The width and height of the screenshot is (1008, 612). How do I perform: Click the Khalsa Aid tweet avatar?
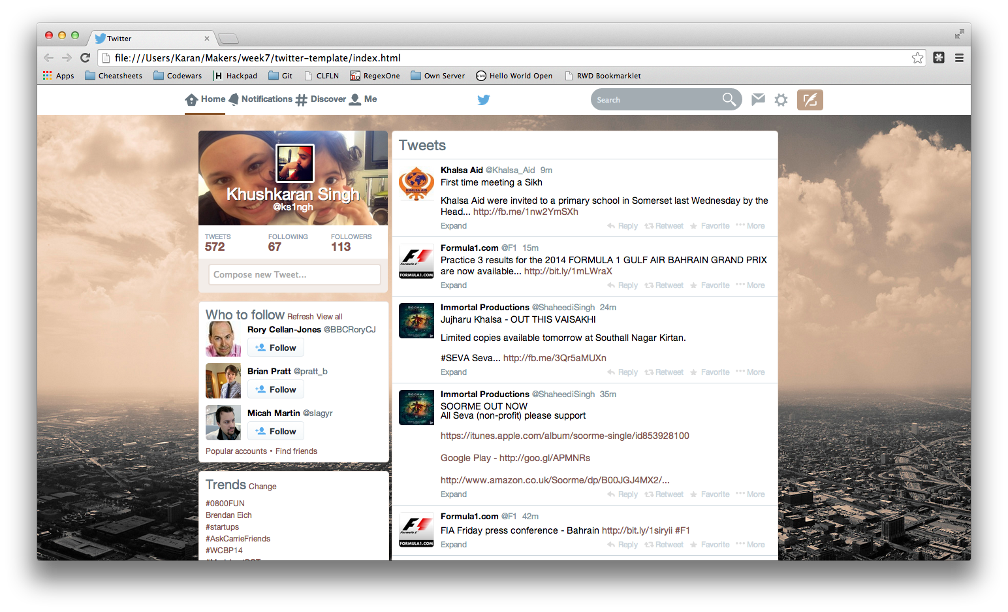(x=417, y=184)
